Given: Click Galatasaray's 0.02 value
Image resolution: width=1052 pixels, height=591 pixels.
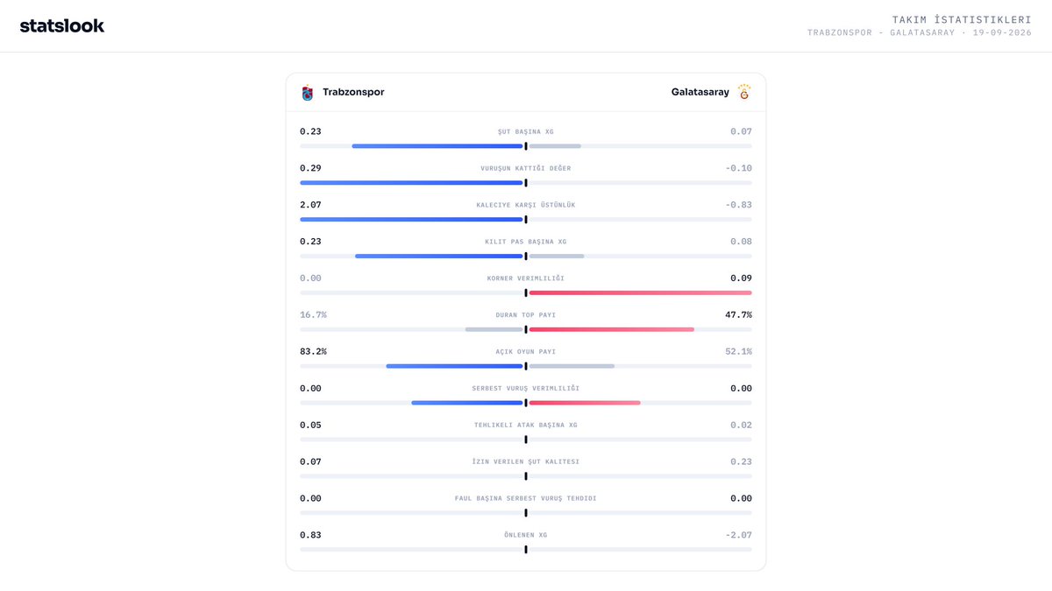Looking at the screenshot, I should click(741, 426).
